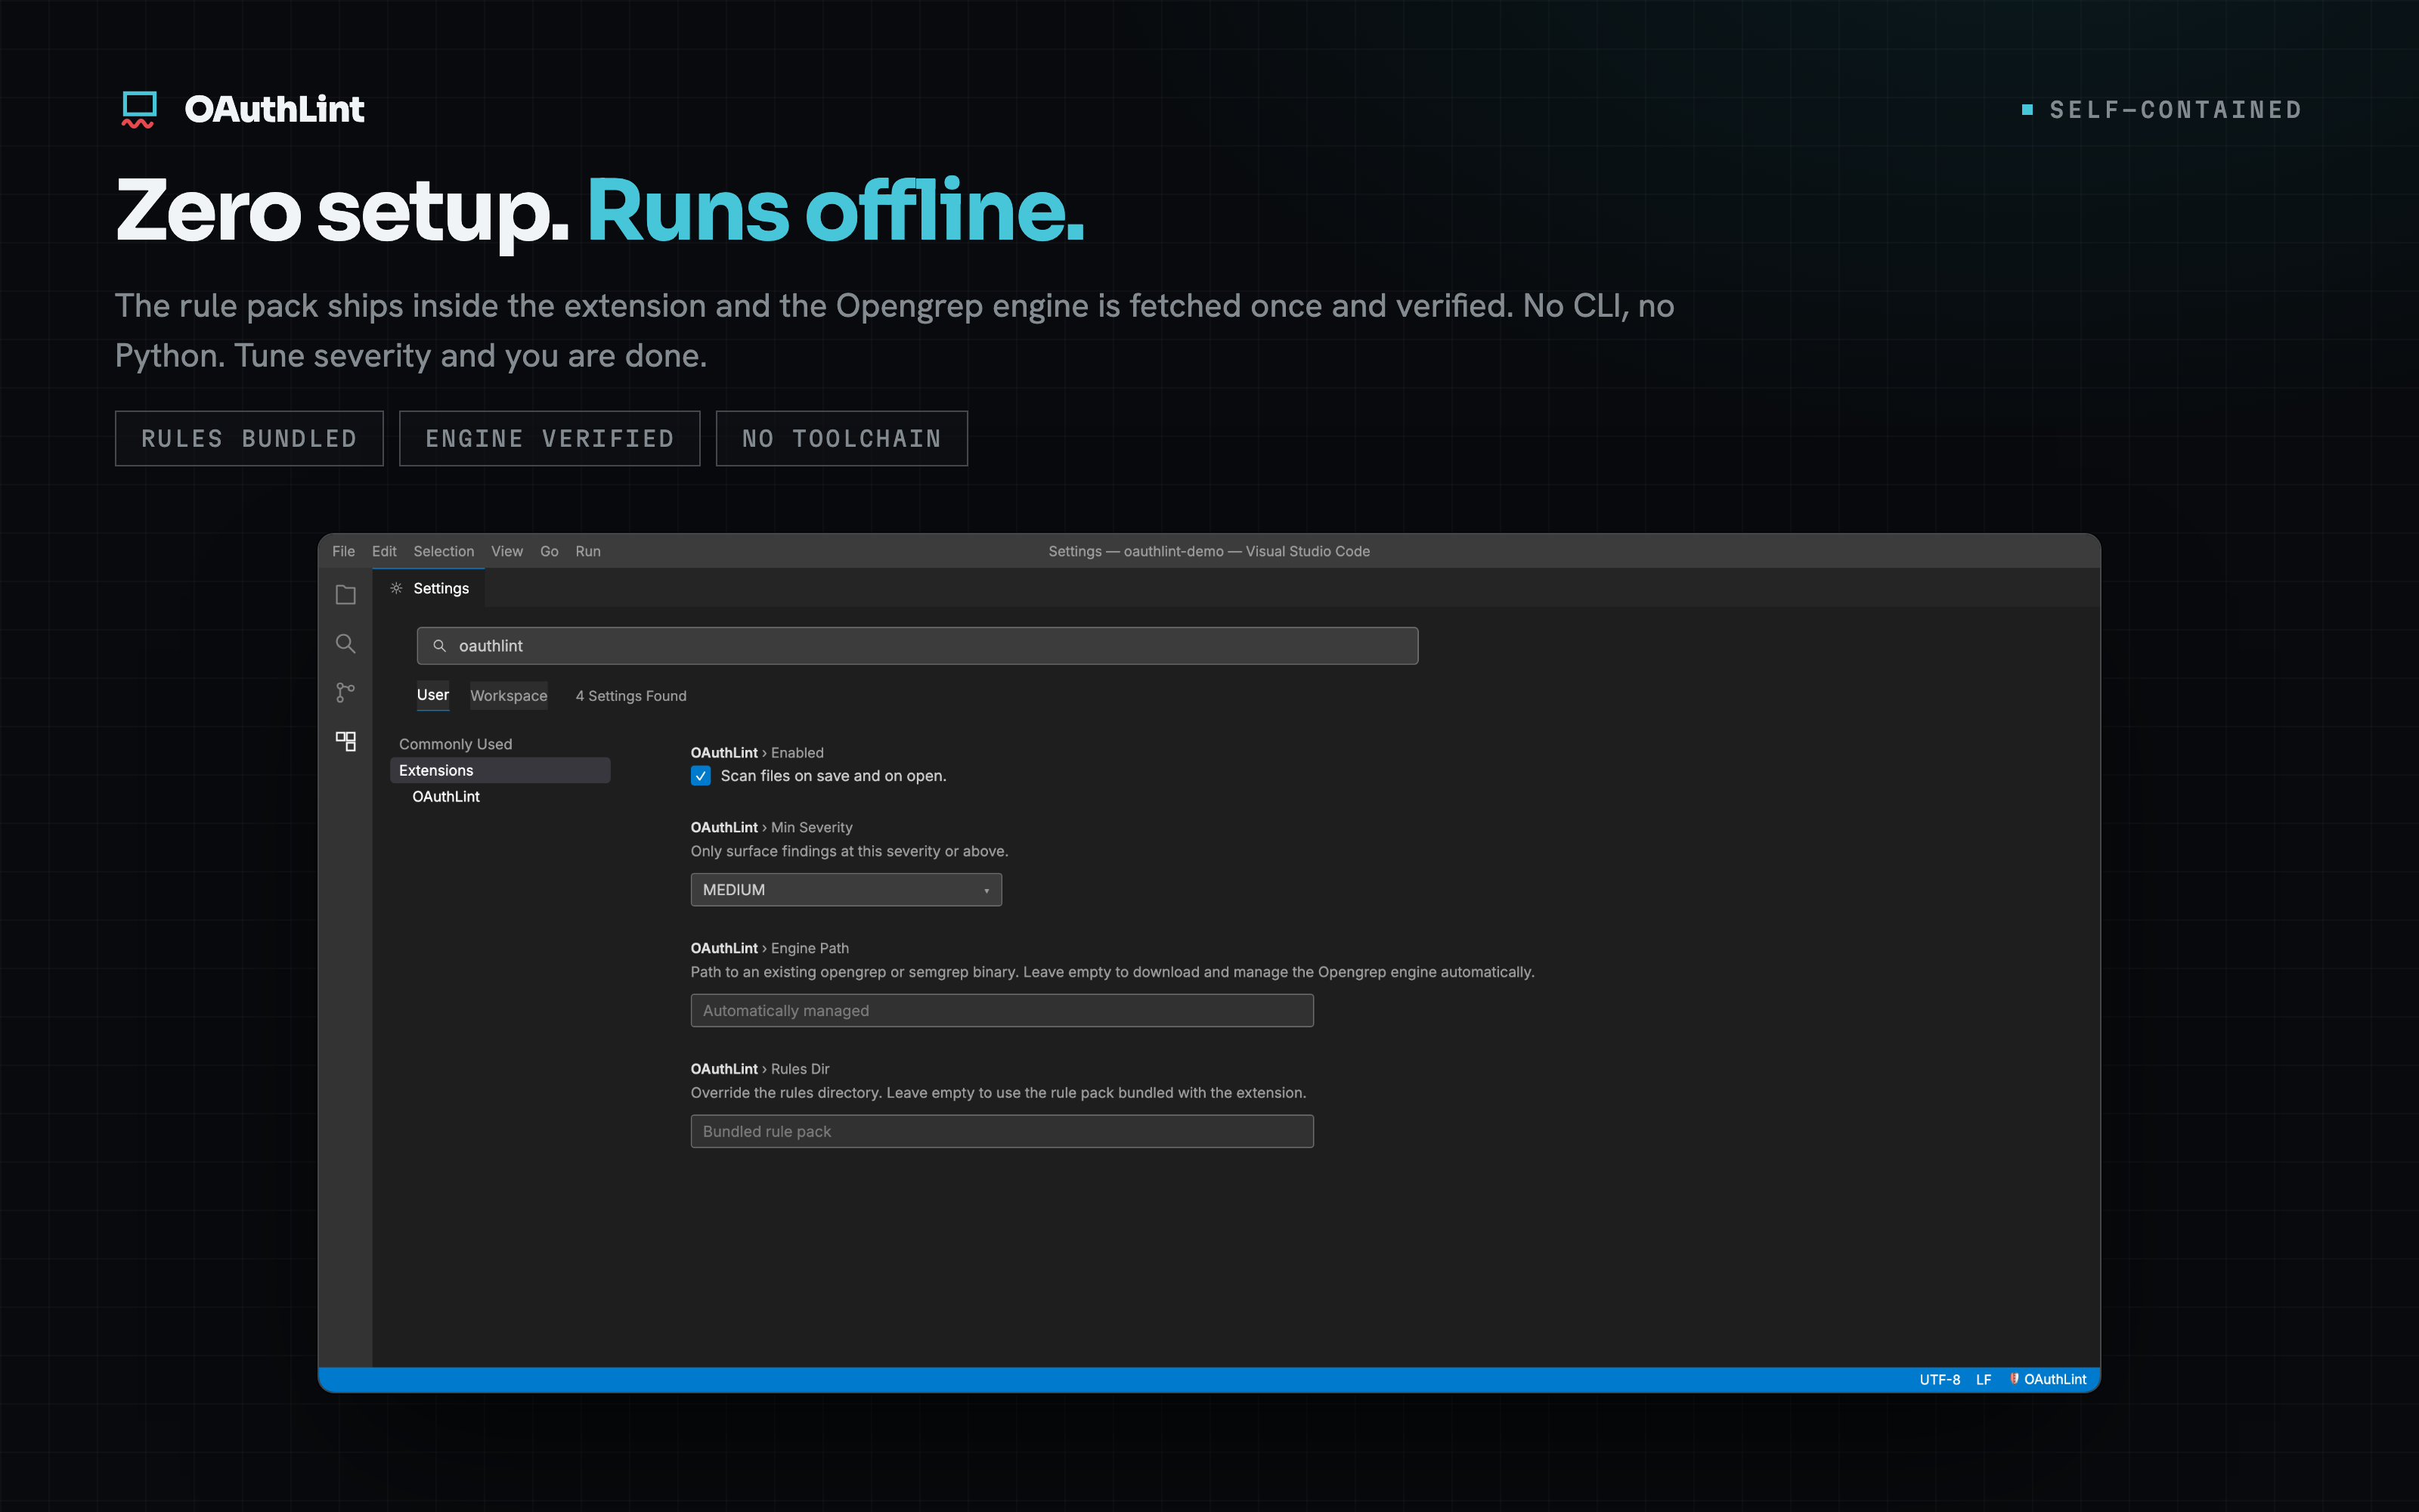Click the Engine Path 'Automatically managed' field
Image resolution: width=2419 pixels, height=1512 pixels.
[1002, 1011]
